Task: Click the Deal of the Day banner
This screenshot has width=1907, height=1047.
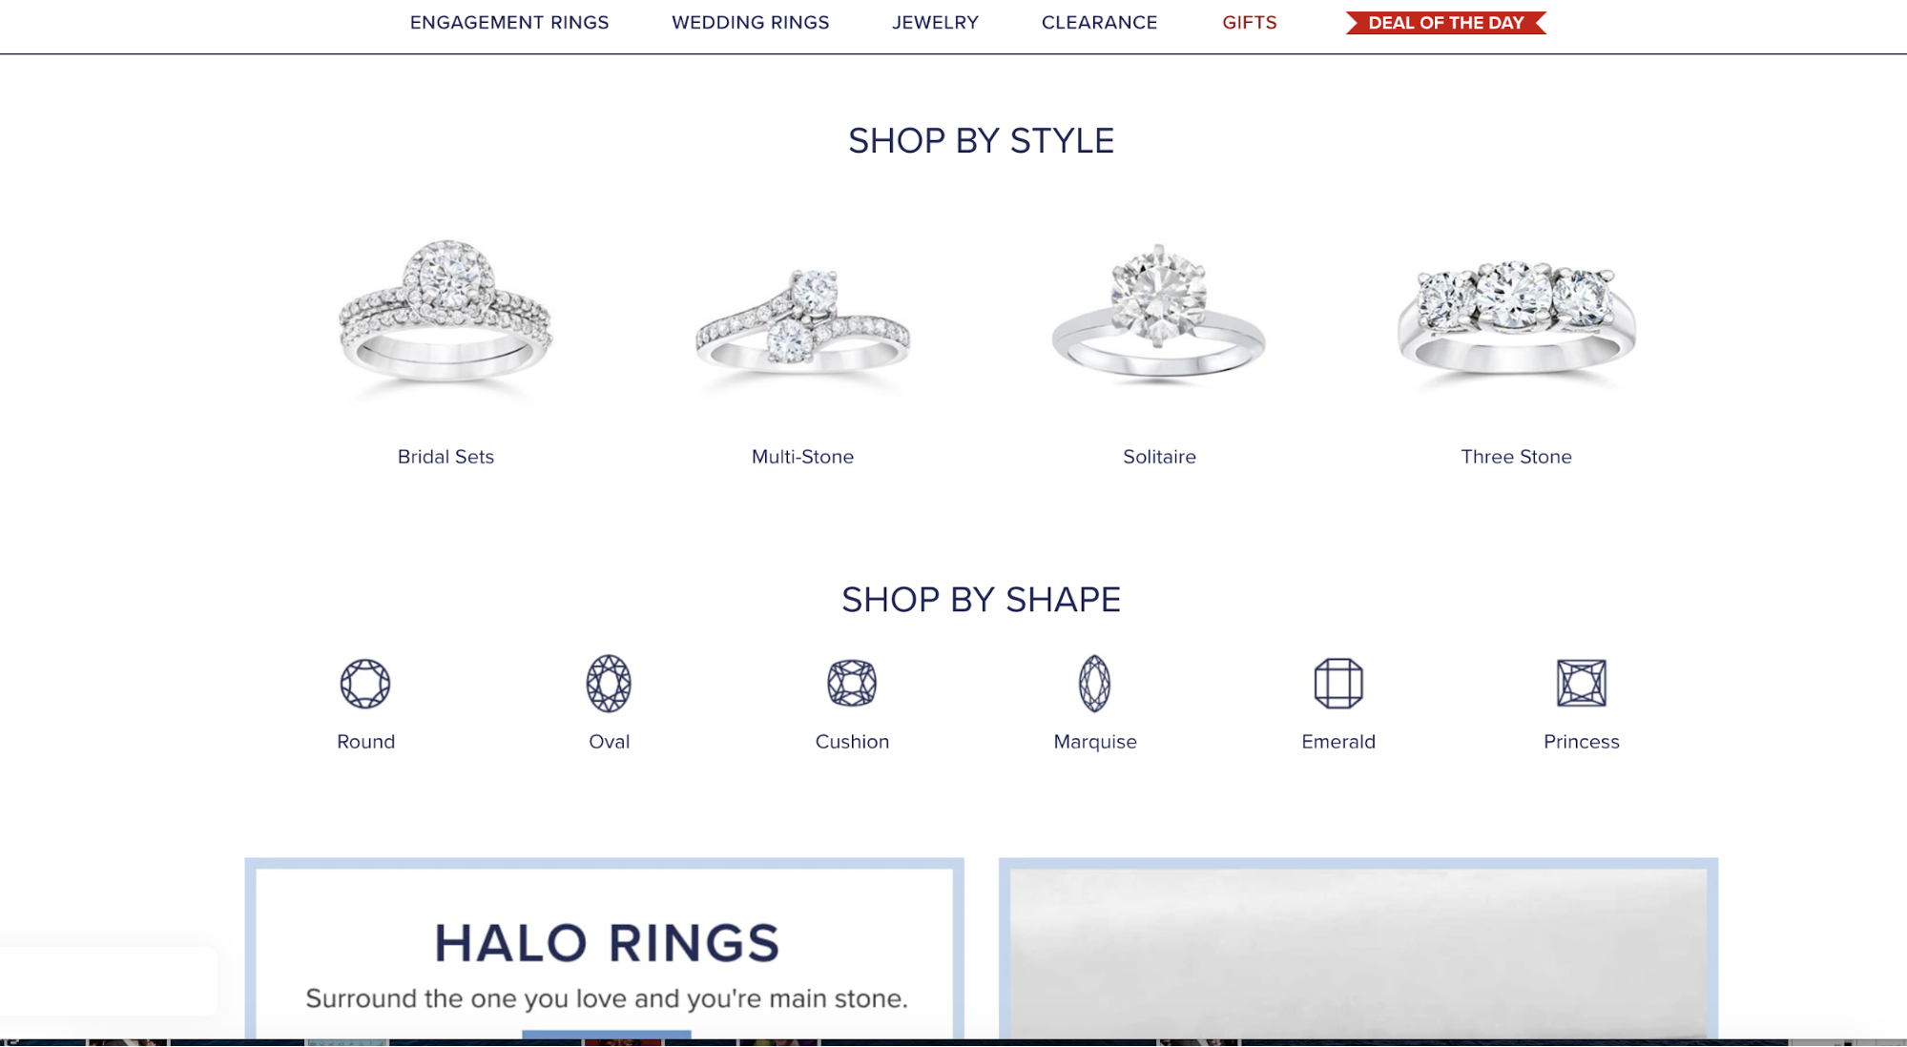Action: 1446,23
